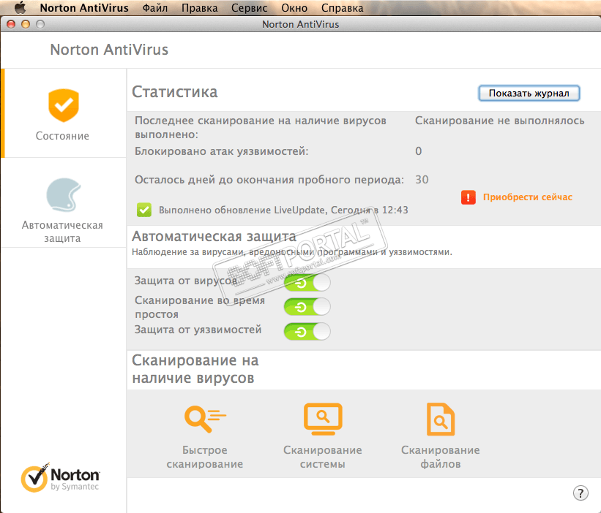The width and height of the screenshot is (601, 513).
Task: Click 'Осталось дней до окончания пробного периода:'
Action: (269, 180)
